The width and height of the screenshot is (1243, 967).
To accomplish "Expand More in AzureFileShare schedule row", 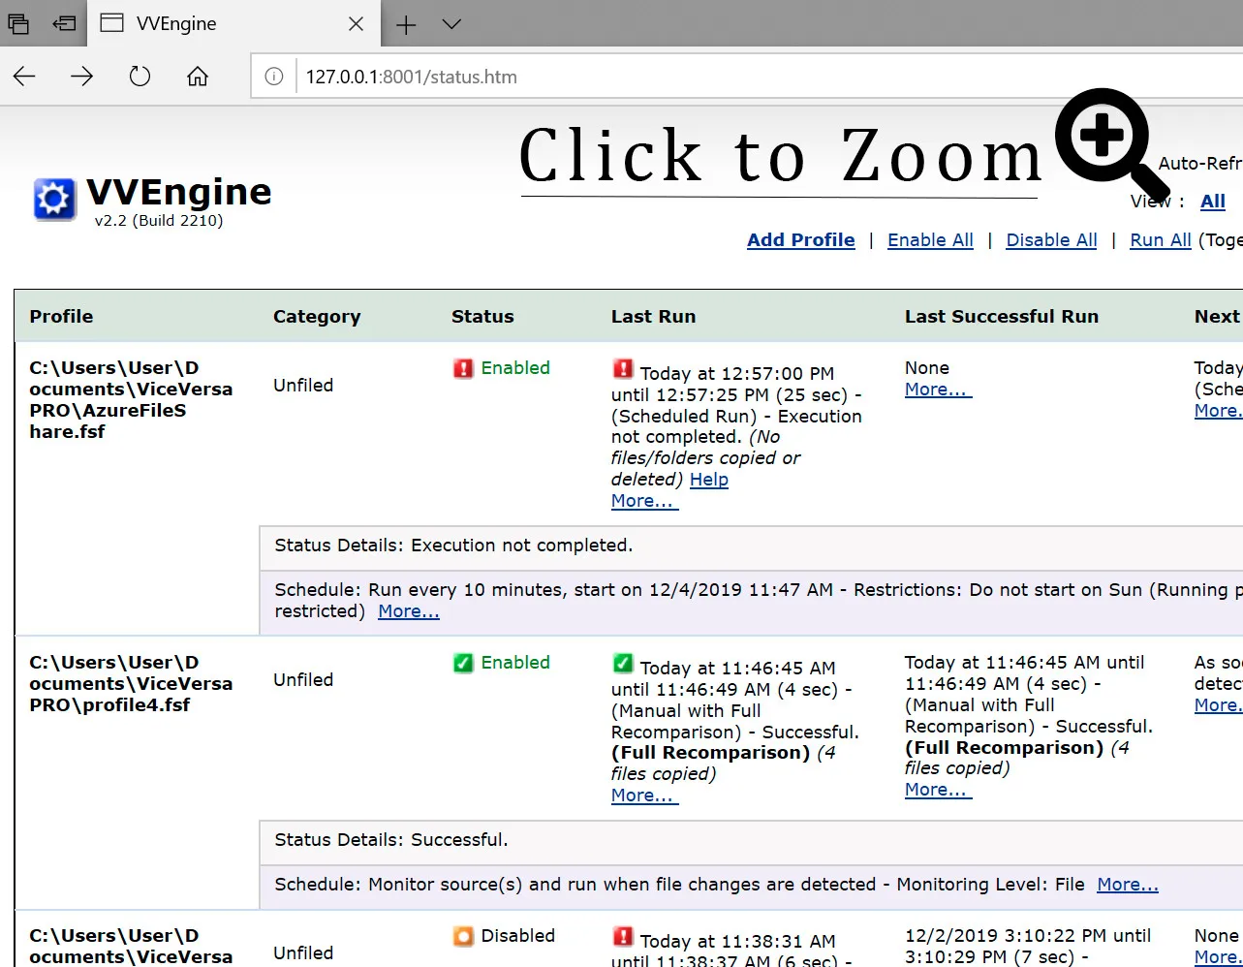I will coord(409,611).
